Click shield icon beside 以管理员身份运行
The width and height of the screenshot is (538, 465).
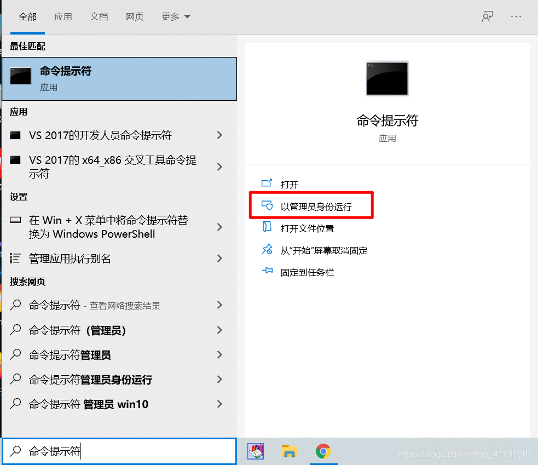point(267,205)
